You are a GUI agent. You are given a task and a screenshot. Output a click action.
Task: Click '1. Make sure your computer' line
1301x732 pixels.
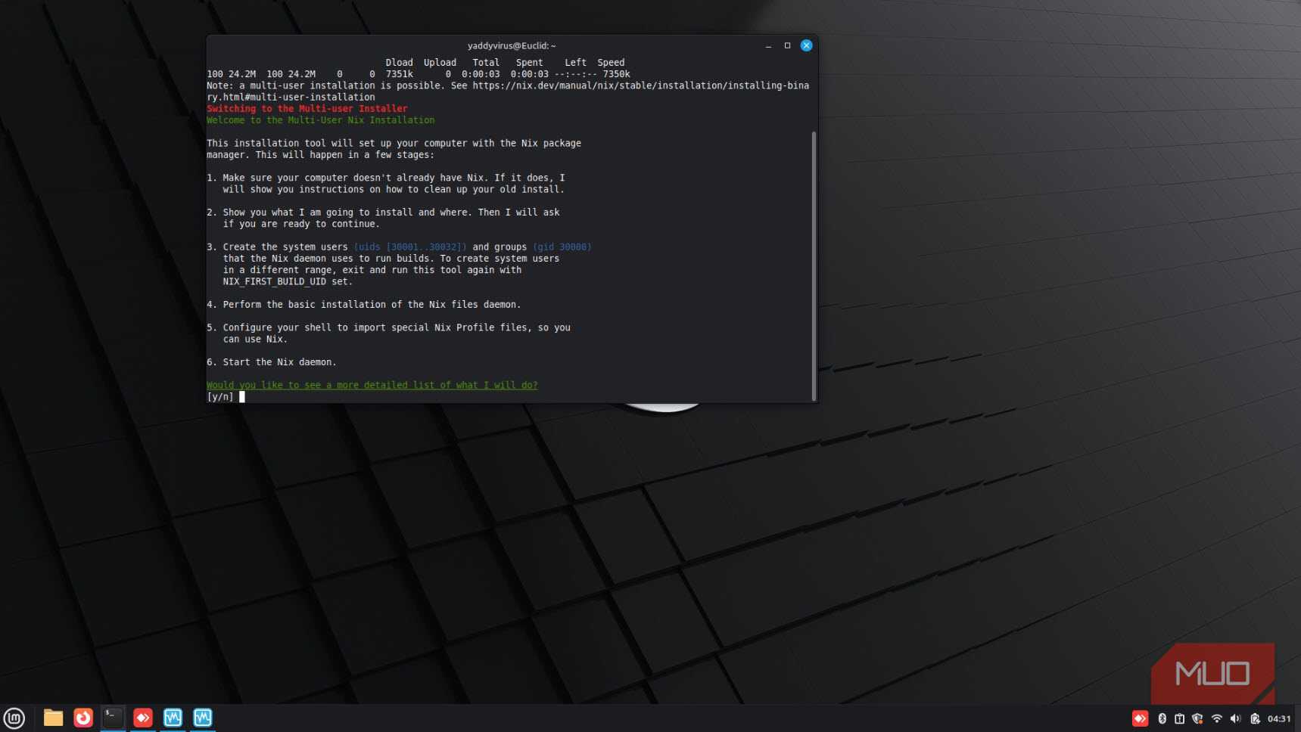[x=386, y=178]
